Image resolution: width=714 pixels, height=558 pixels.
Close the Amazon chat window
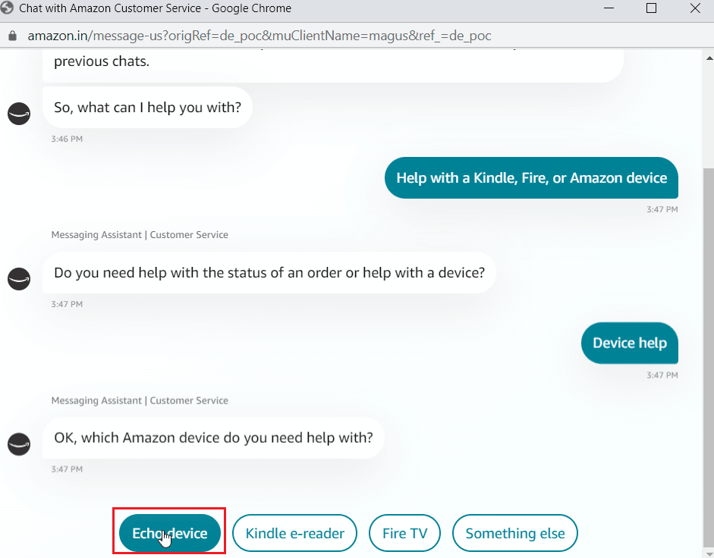coord(695,8)
